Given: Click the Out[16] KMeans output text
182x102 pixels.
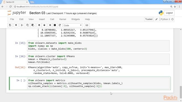Looking at the screenshot, I should (x=75, y=70).
